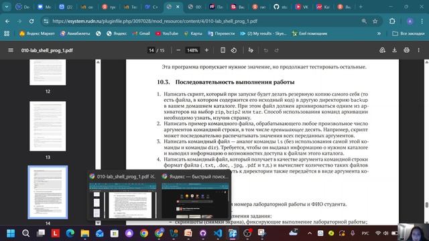Open the Авиабилеты bookmark
Image resolution: width=429 pixels, height=241 pixels.
75,33
